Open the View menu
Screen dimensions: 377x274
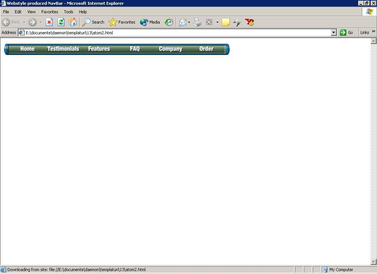coord(31,12)
